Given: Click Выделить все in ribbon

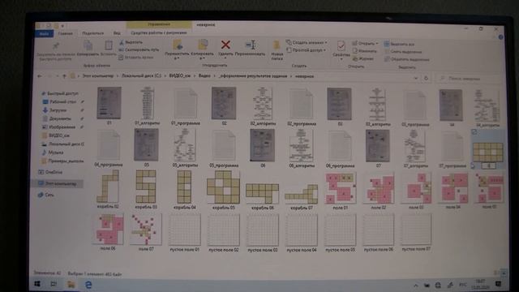Looking at the screenshot, I should [x=399, y=44].
